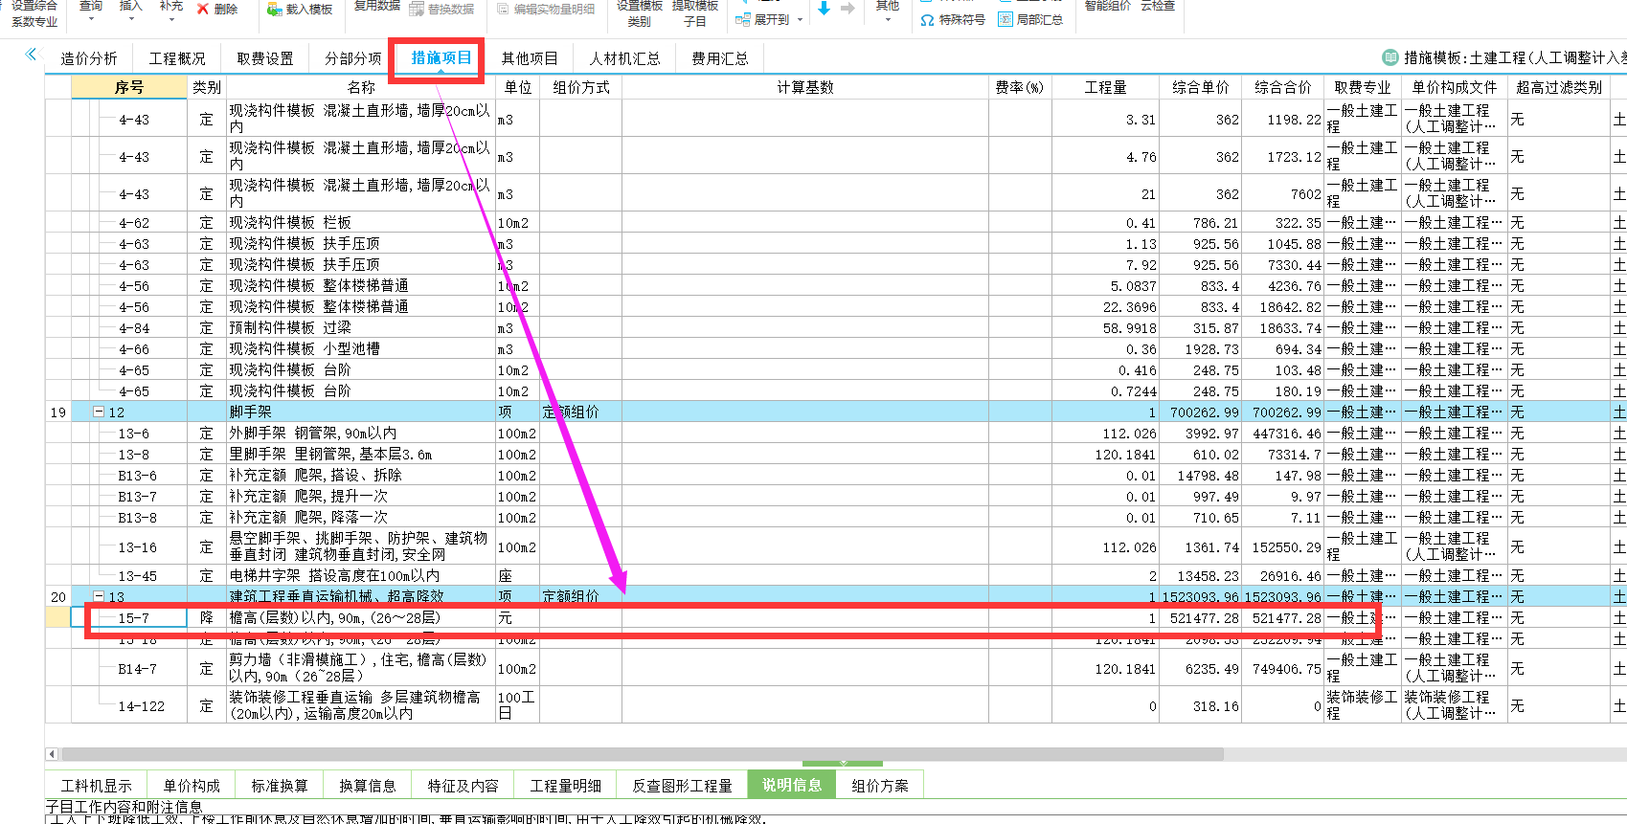Click the 特殊符号 omega icon
1627x824 pixels.
click(927, 20)
